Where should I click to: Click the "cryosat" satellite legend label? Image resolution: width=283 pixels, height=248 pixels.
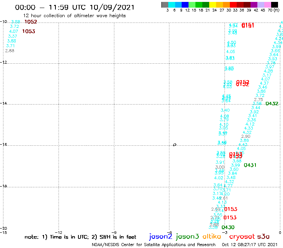pos(242,237)
